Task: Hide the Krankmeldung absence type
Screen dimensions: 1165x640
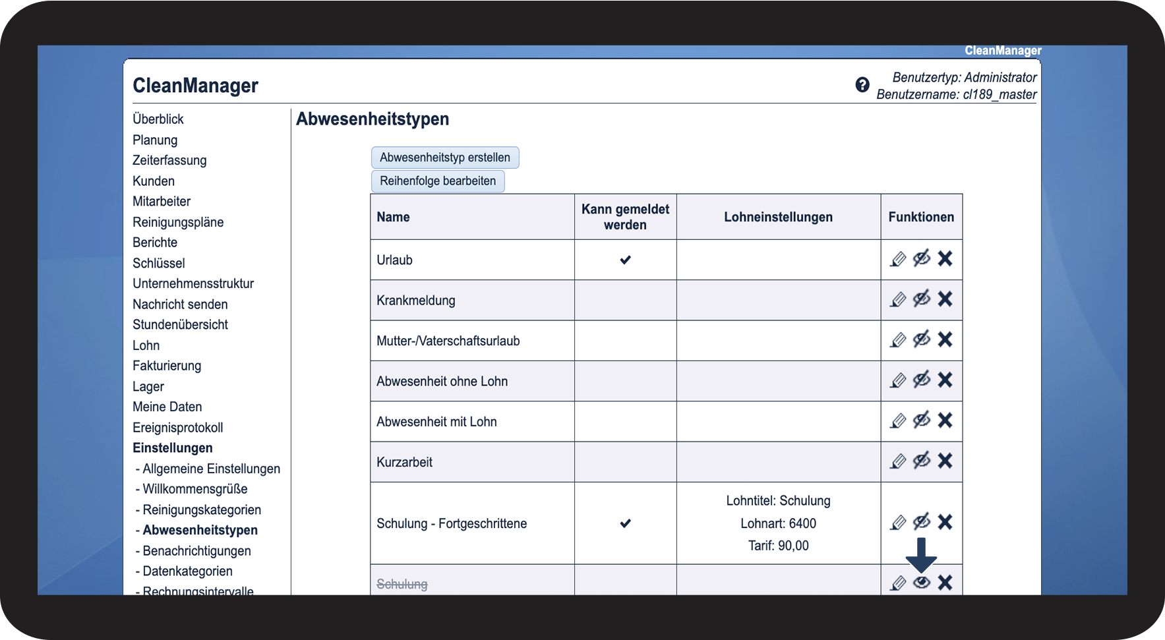Action: [x=921, y=299]
